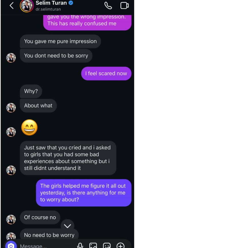Record a voice message using the microphone icon

[80, 245]
